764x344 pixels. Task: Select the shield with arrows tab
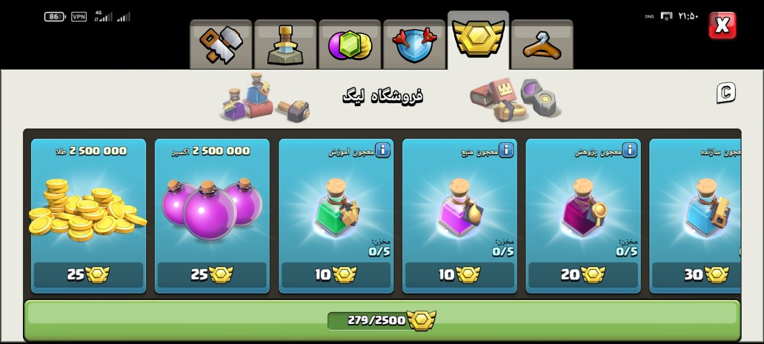414,45
